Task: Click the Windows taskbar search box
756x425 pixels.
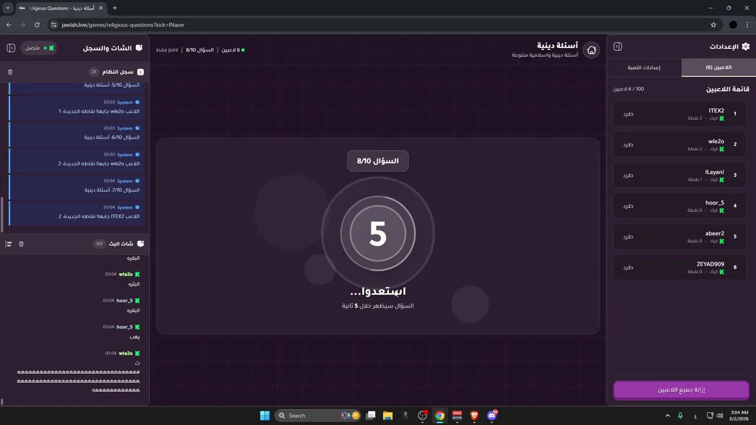Action: pyautogui.click(x=319, y=416)
